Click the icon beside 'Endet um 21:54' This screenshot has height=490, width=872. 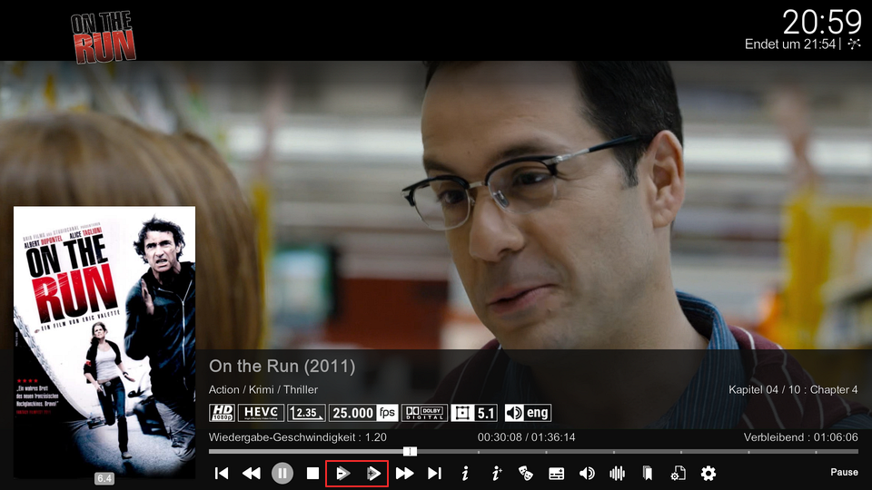854,44
